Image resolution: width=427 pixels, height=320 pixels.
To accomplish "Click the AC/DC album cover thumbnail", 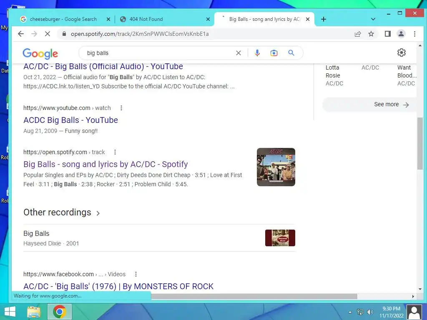I will coord(276,167).
